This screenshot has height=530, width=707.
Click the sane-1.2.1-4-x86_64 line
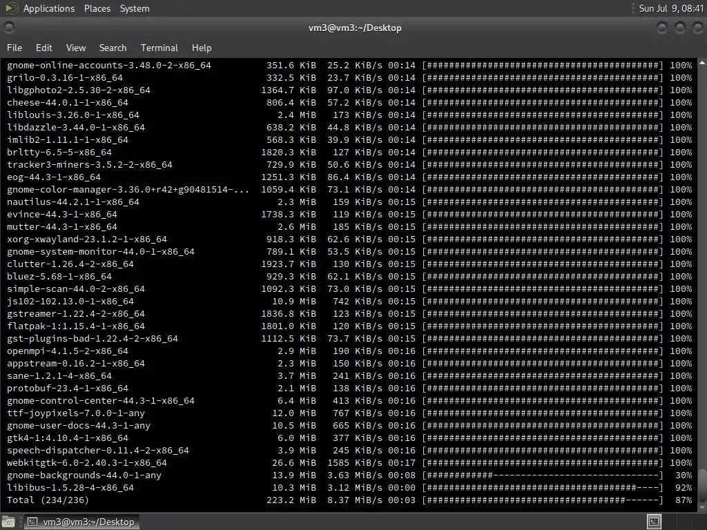[x=349, y=376]
